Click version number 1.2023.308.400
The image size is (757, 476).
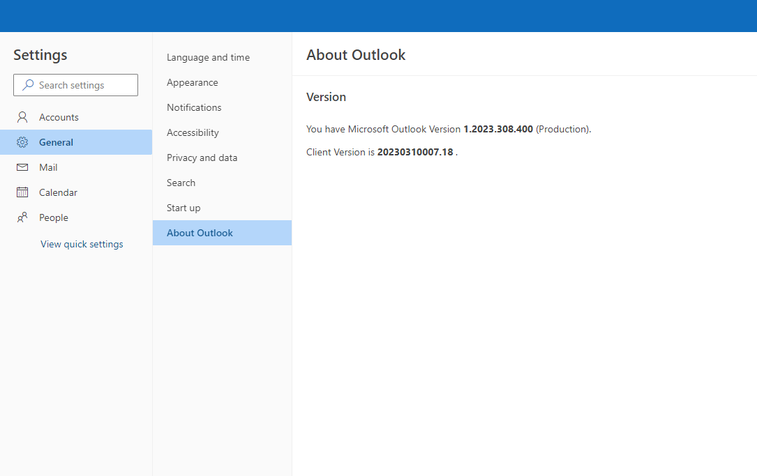498,129
